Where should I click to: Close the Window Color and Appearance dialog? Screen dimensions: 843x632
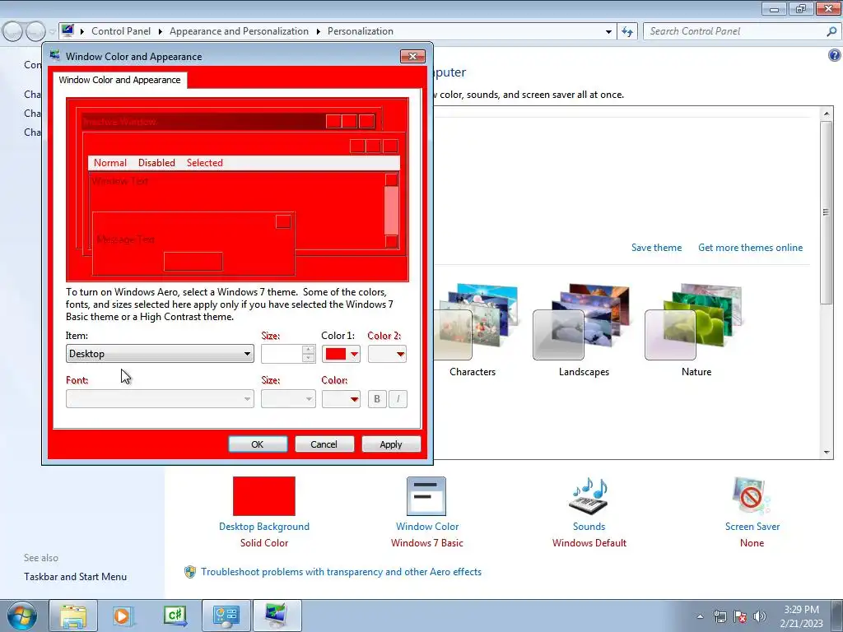[x=412, y=57]
